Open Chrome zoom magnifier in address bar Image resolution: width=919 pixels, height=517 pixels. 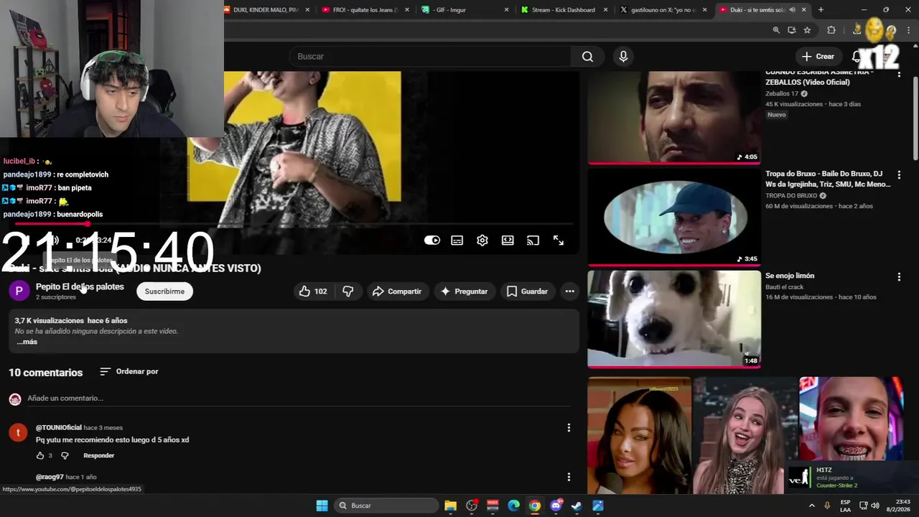[x=776, y=30]
